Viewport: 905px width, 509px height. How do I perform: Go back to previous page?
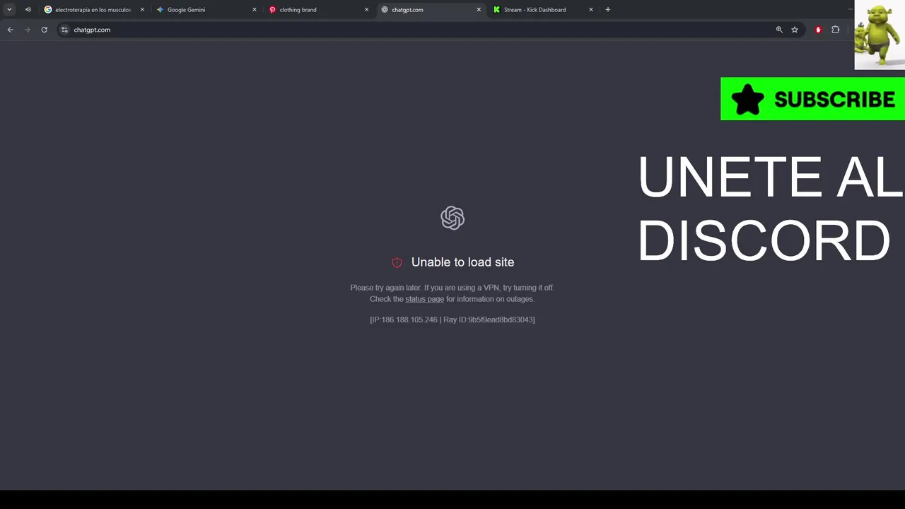coord(10,30)
